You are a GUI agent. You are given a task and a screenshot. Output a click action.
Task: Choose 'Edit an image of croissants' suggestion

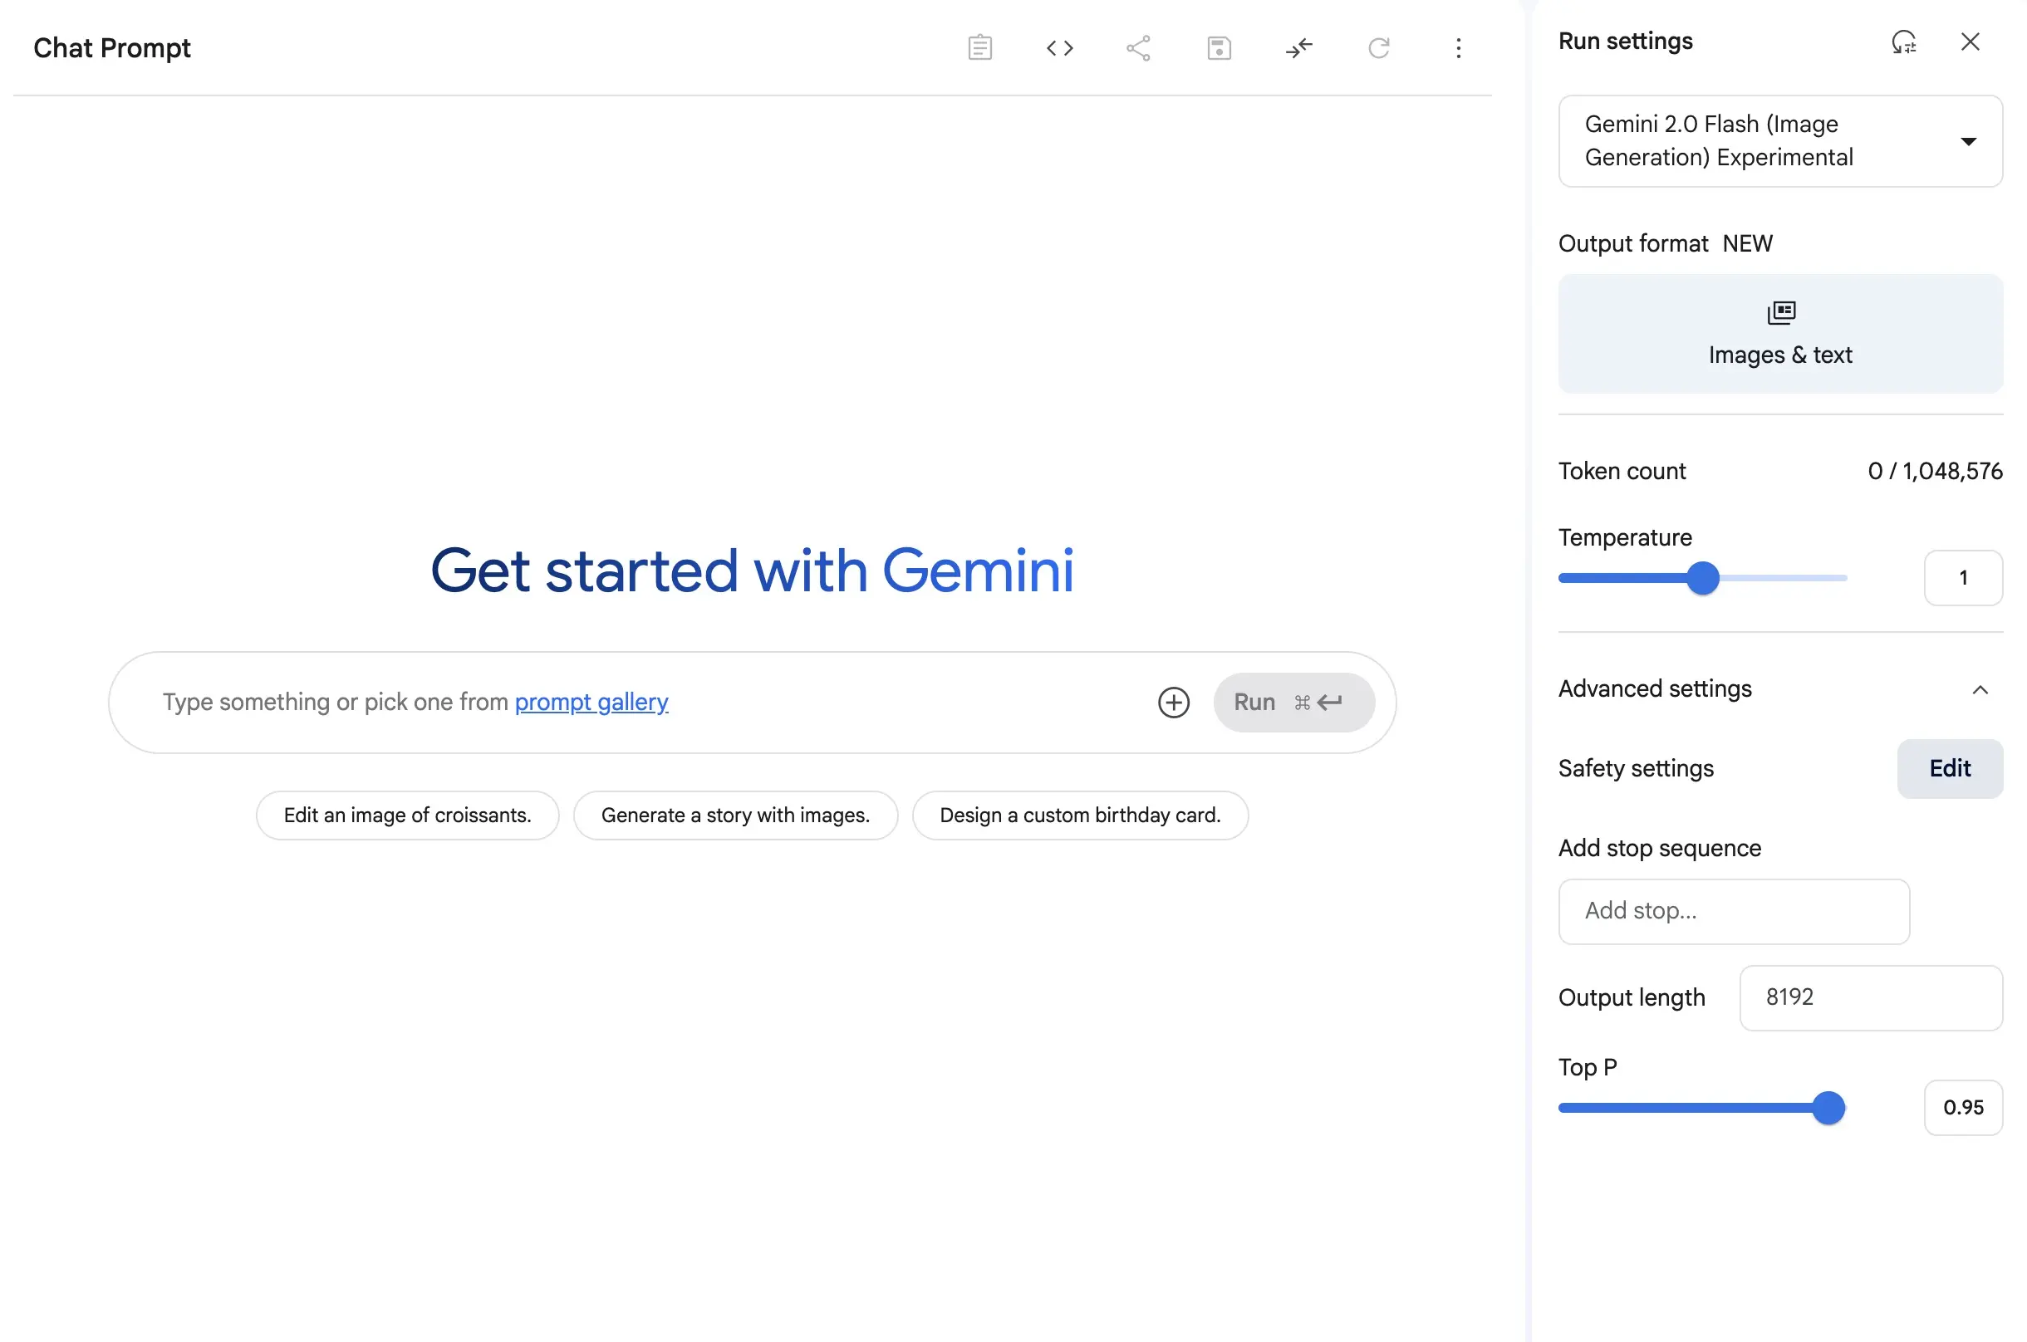click(407, 815)
